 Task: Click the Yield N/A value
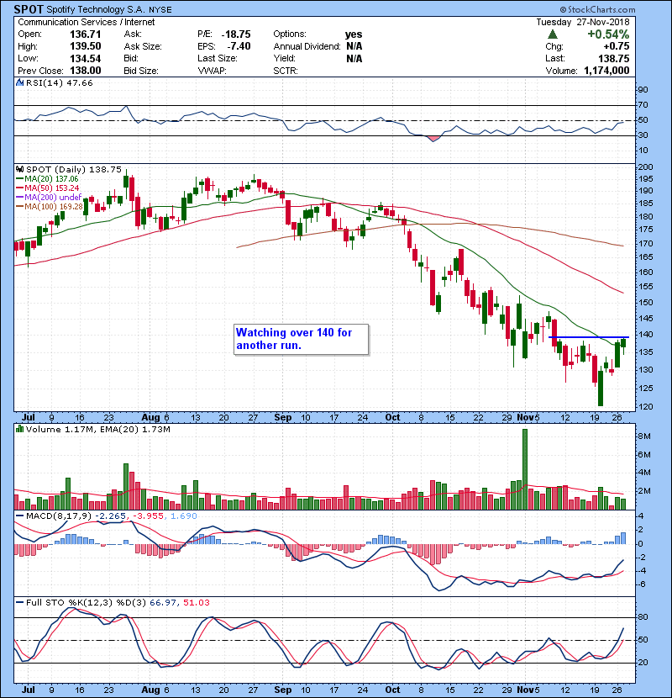tap(354, 58)
